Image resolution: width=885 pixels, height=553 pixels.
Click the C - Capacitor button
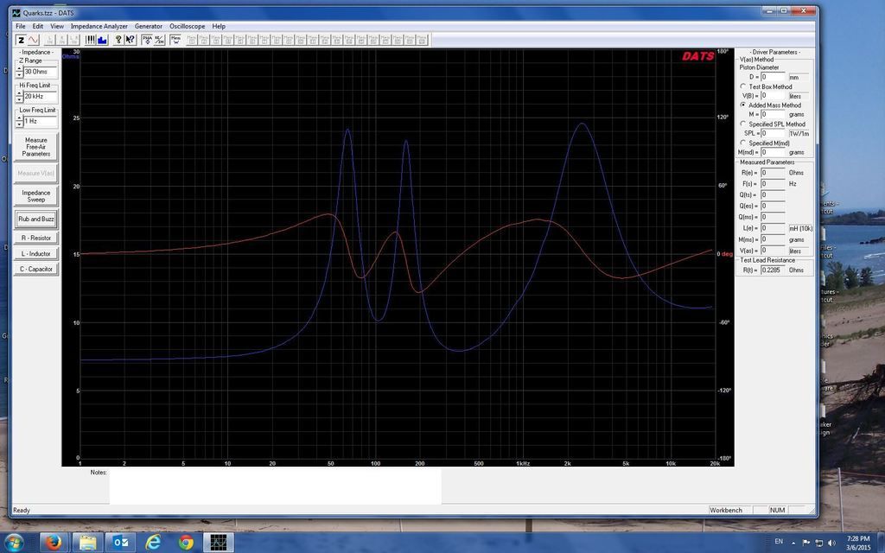click(36, 270)
